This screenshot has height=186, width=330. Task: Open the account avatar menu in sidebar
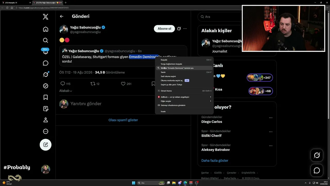(45, 169)
